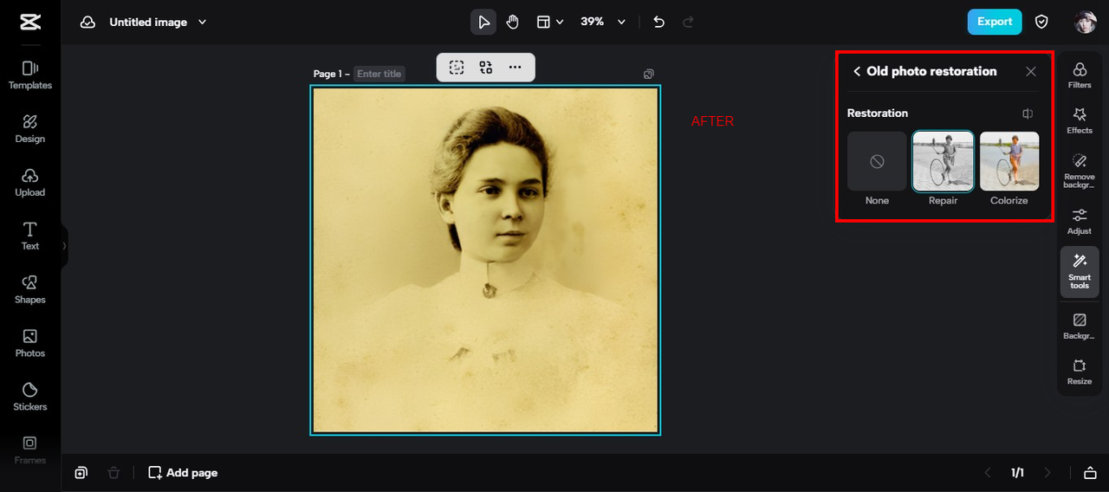Open the Templates panel

(29, 75)
